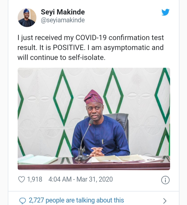Viewport: 187px width, 205px height.
Task: Click the black office chair in the photo
Action: tap(122, 123)
